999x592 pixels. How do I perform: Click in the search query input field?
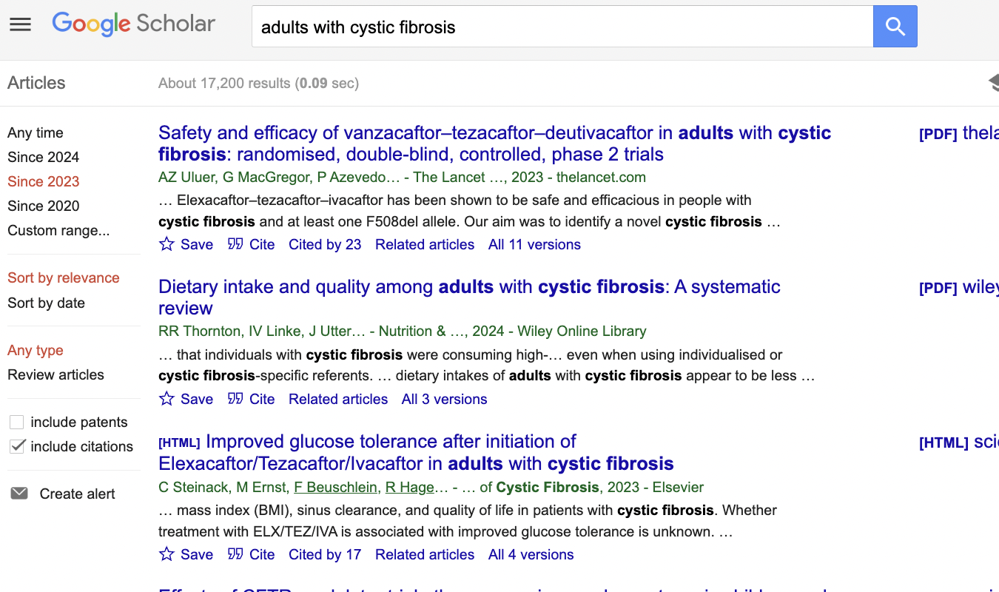(x=562, y=27)
